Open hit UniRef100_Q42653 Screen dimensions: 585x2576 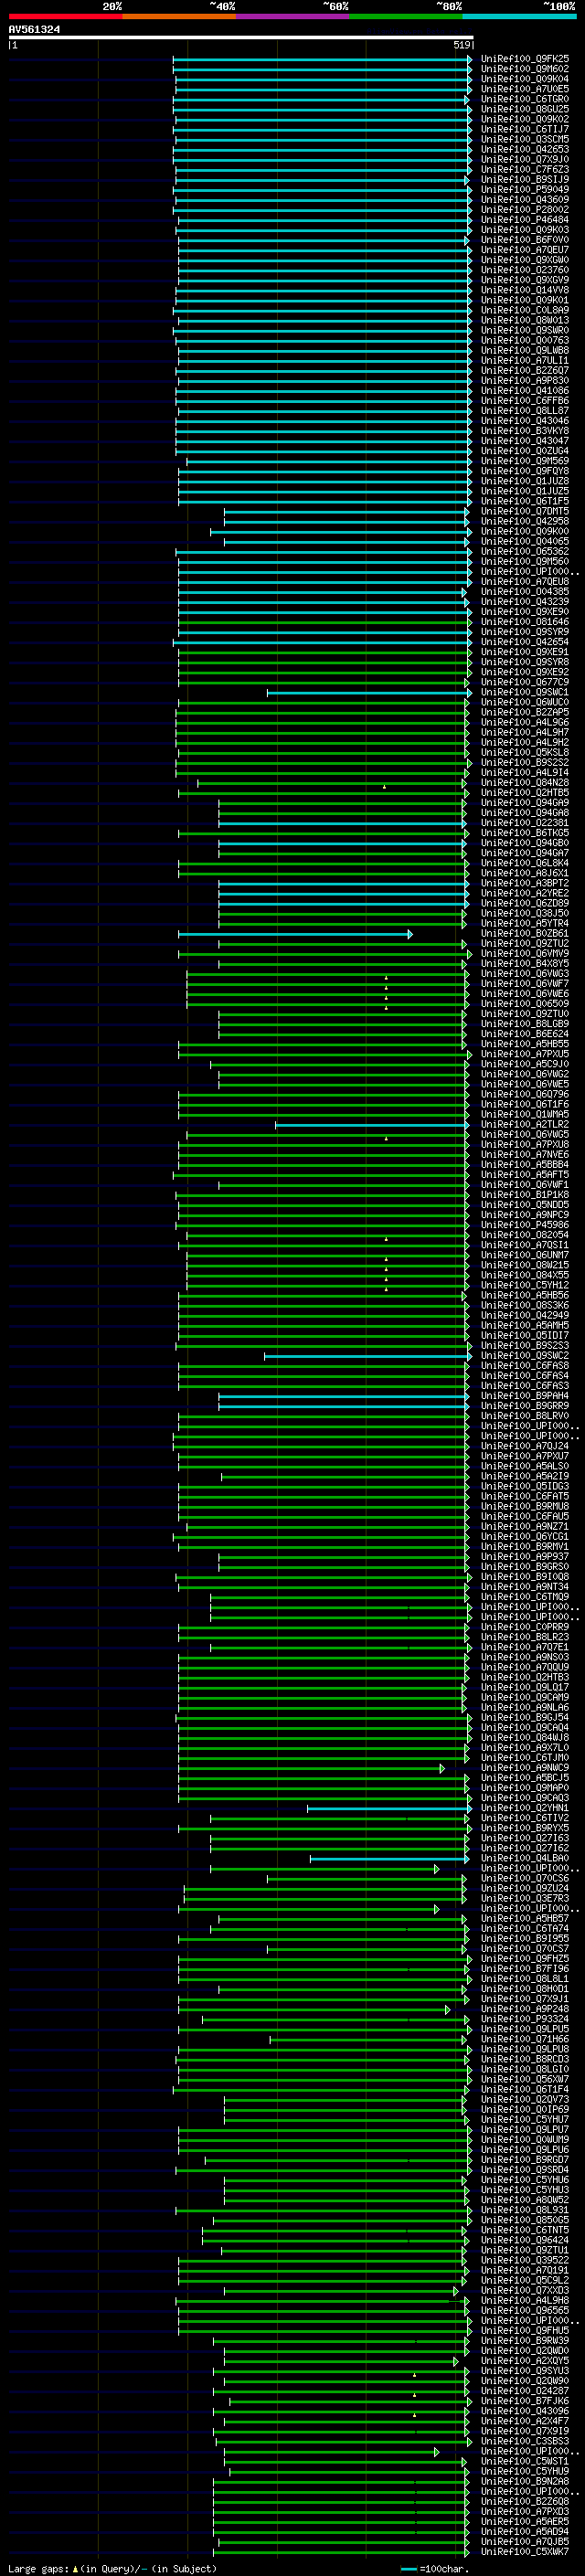tap(525, 149)
